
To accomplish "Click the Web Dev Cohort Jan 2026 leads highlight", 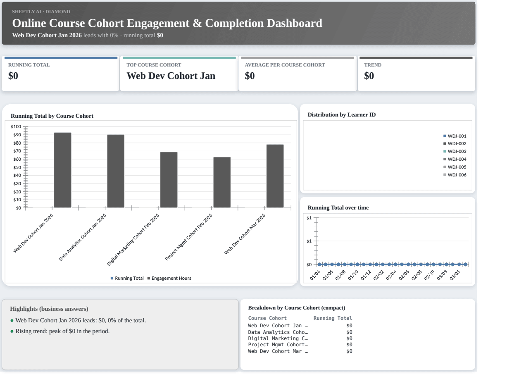I will [x=78, y=320].
